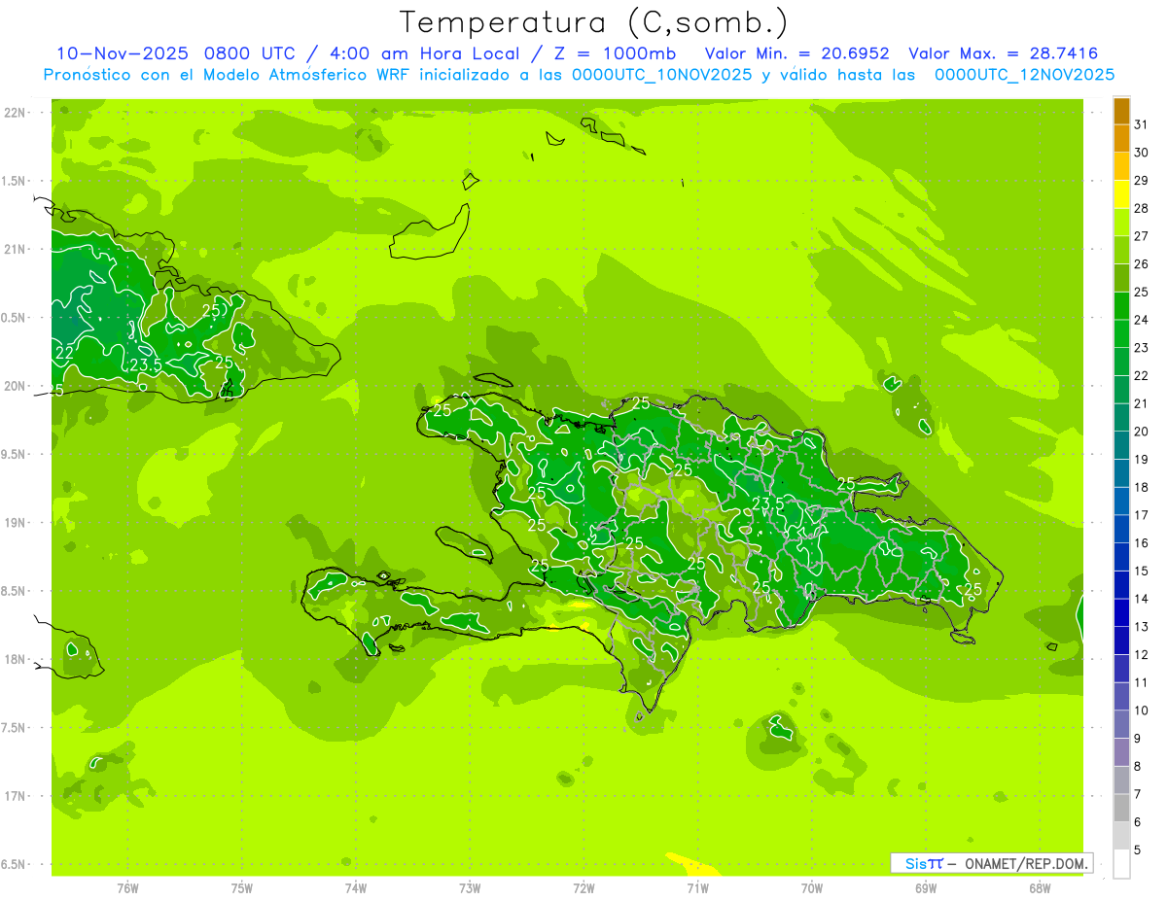
Task: Click the '75W' longitude label
Action: pyautogui.click(x=241, y=888)
